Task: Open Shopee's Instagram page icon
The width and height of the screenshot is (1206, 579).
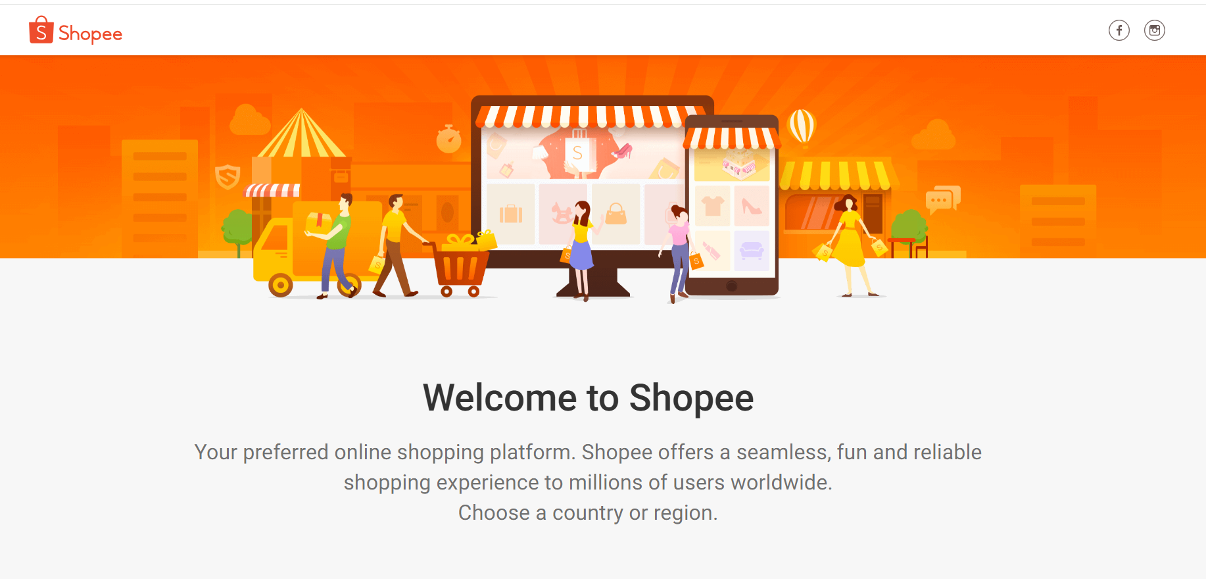Action: tap(1154, 30)
